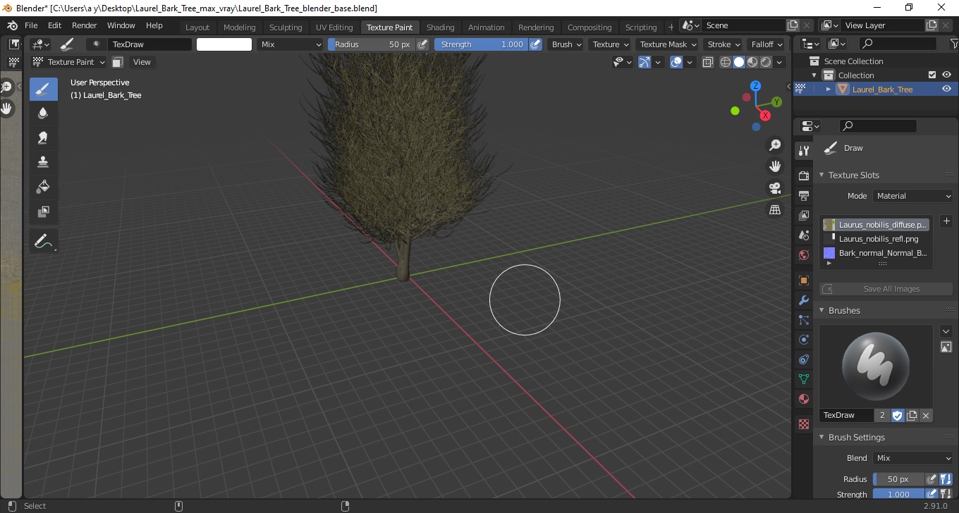Screen dimensions: 959x513
Task: Open the Object properties tab
Action: click(803, 280)
